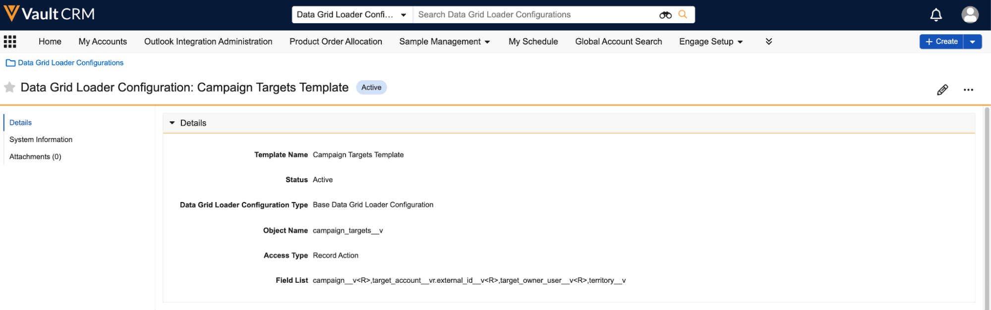
Task: Show more tabs with double chevron
Action: (768, 42)
